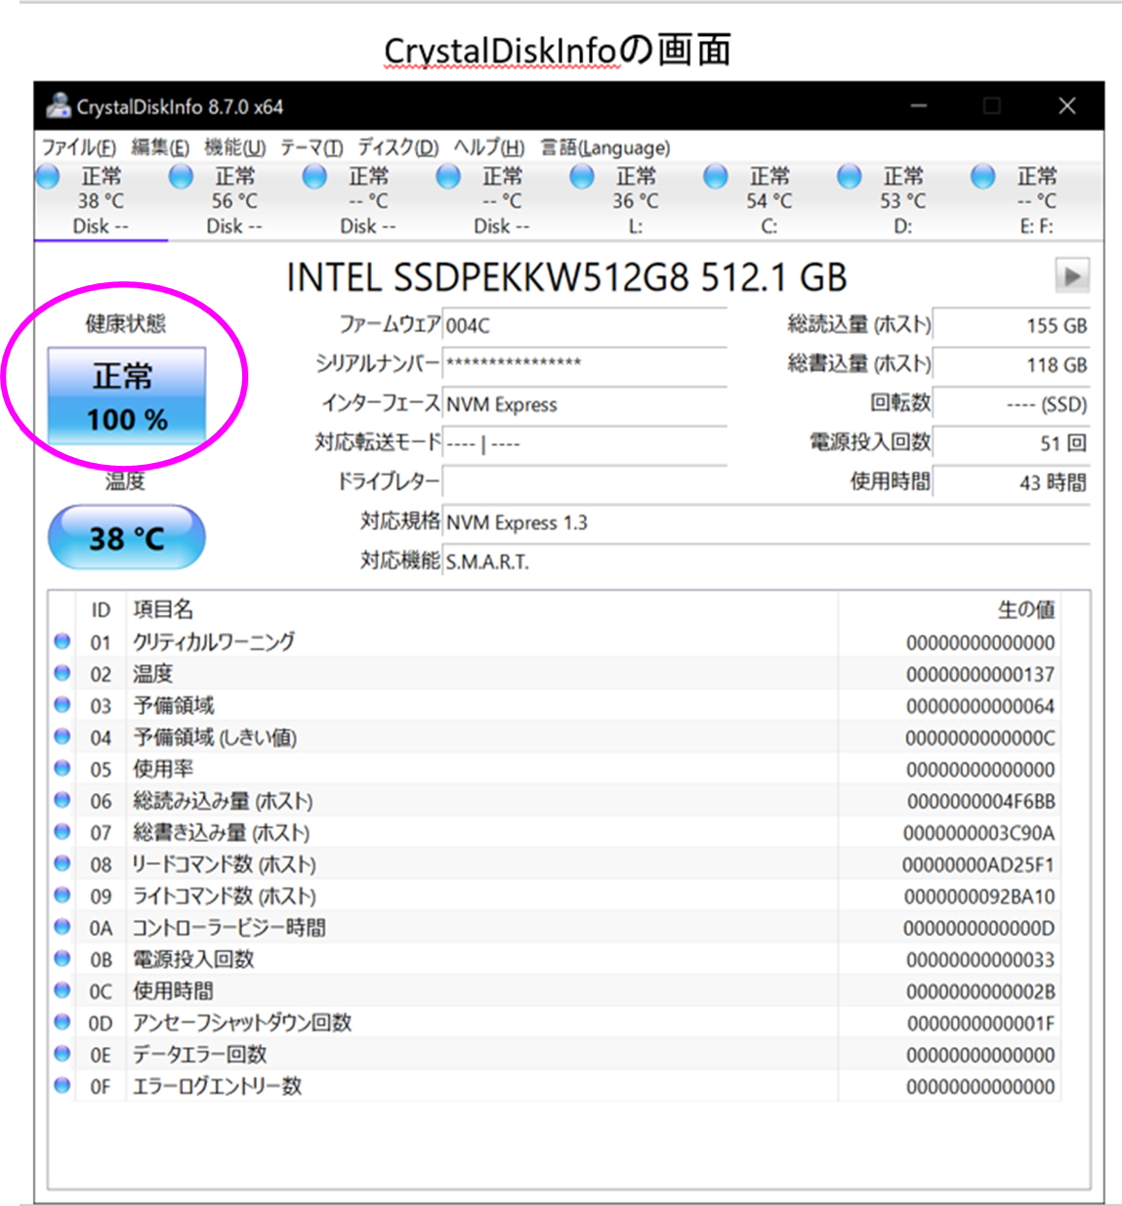The height and width of the screenshot is (1206, 1122).
Task: Select the 56 °C Disk tab
Action: [234, 201]
